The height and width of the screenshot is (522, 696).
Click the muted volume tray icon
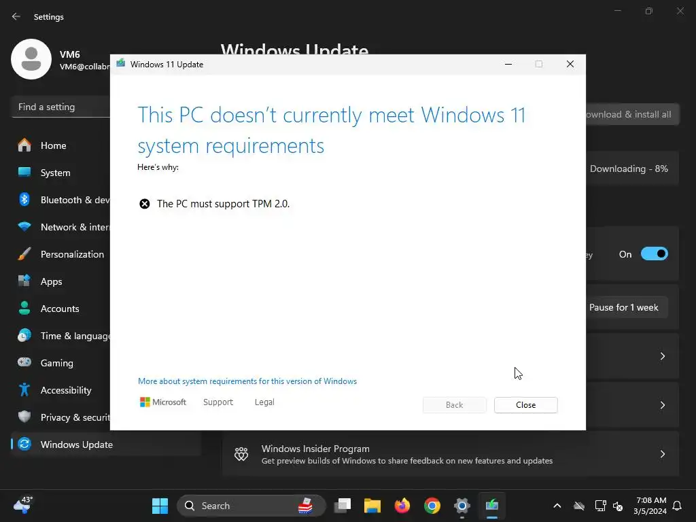click(617, 506)
